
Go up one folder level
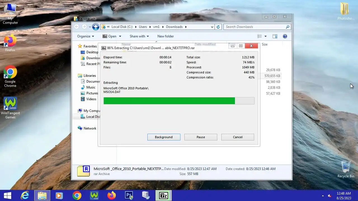[96, 27]
